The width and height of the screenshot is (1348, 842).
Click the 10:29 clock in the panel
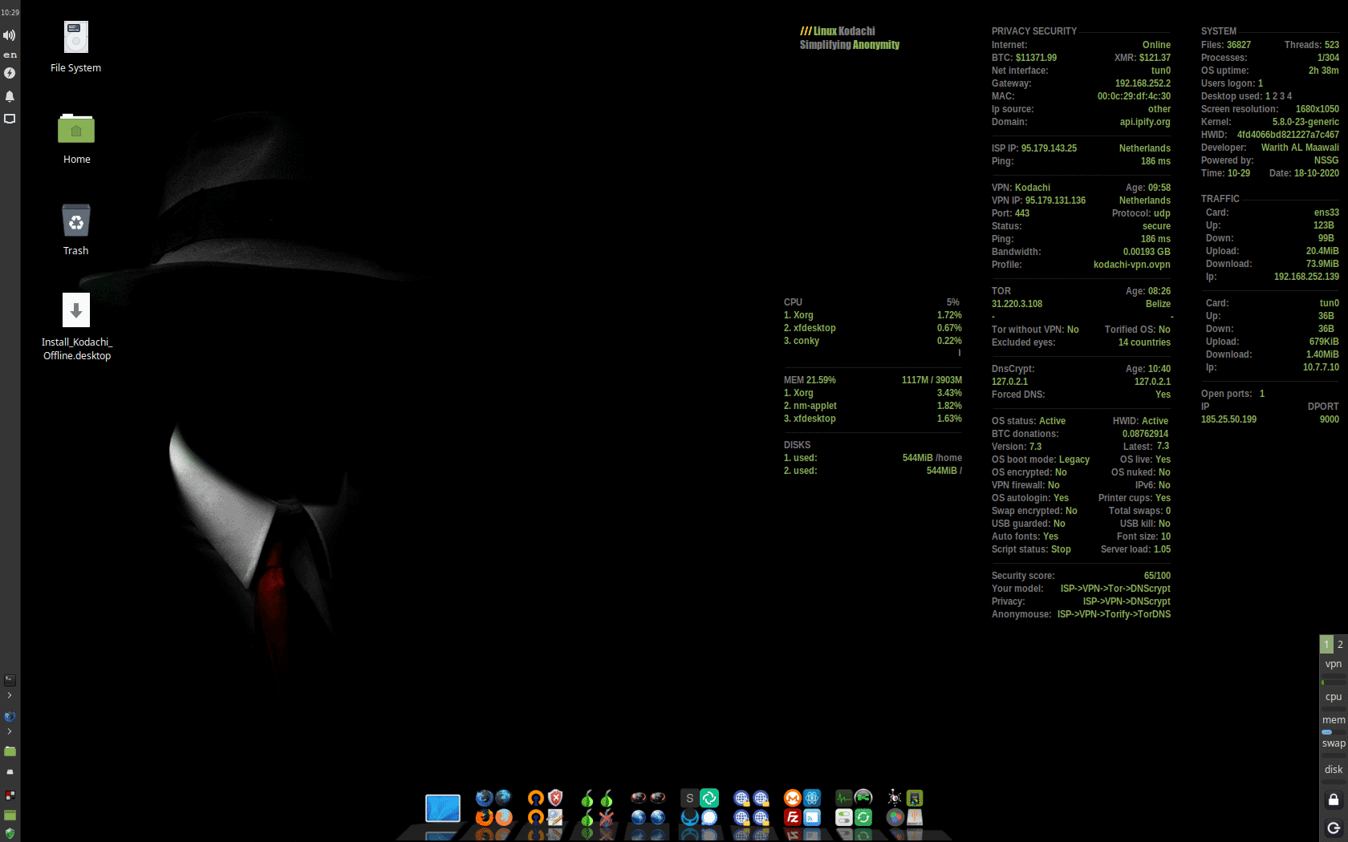(x=10, y=13)
